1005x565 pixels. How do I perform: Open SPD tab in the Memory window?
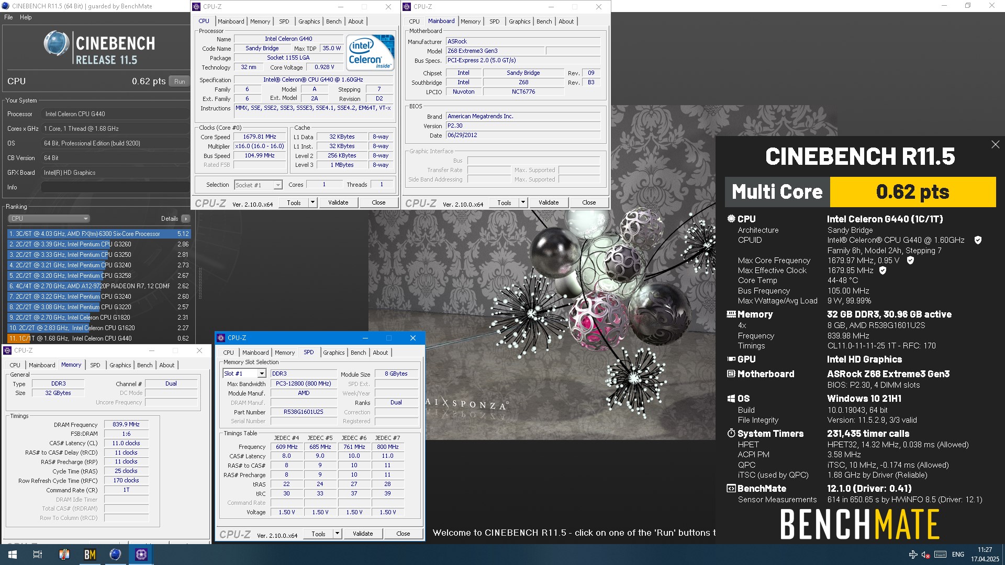pyautogui.click(x=95, y=365)
